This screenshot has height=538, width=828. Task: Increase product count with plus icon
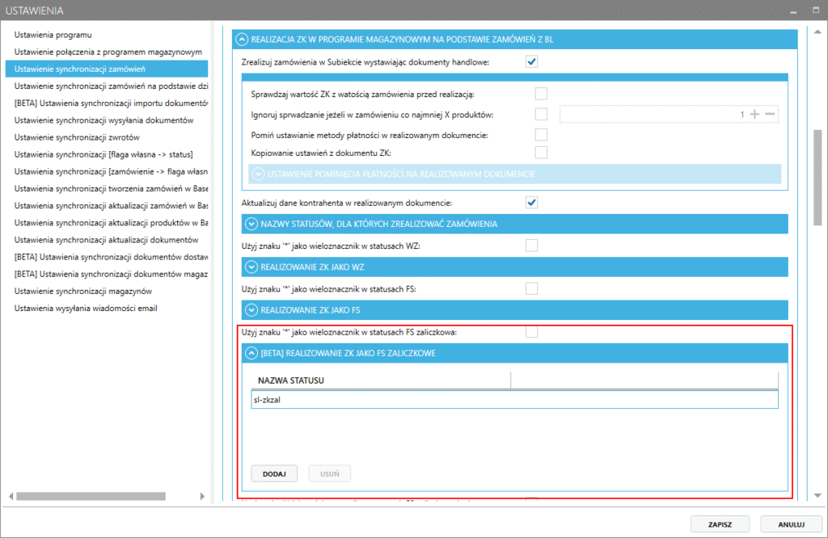[754, 115]
